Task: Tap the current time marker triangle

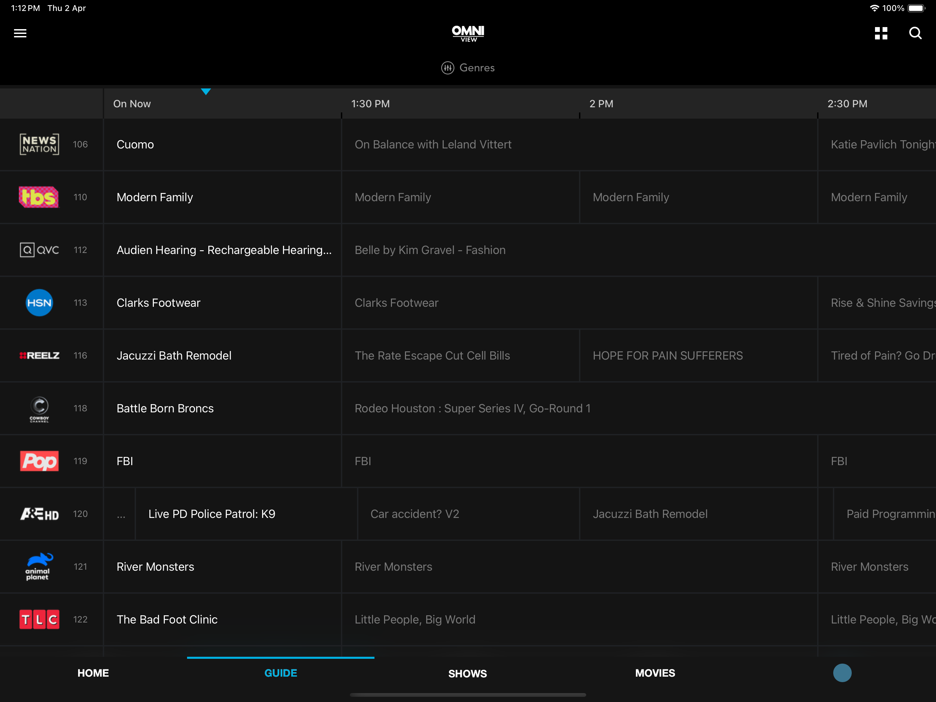Action: click(206, 92)
